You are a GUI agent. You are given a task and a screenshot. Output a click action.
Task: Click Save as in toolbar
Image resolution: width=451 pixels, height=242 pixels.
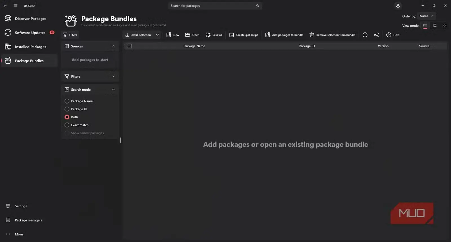click(214, 35)
